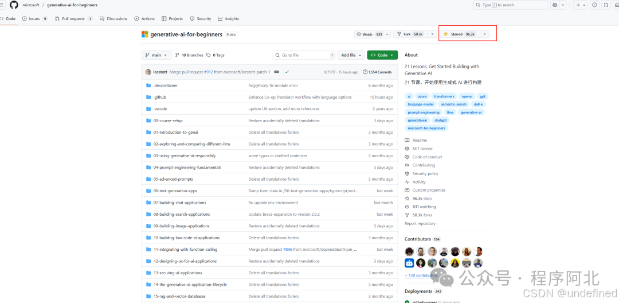
Task: Open pull request #912 link
Action: pyautogui.click(x=209, y=72)
